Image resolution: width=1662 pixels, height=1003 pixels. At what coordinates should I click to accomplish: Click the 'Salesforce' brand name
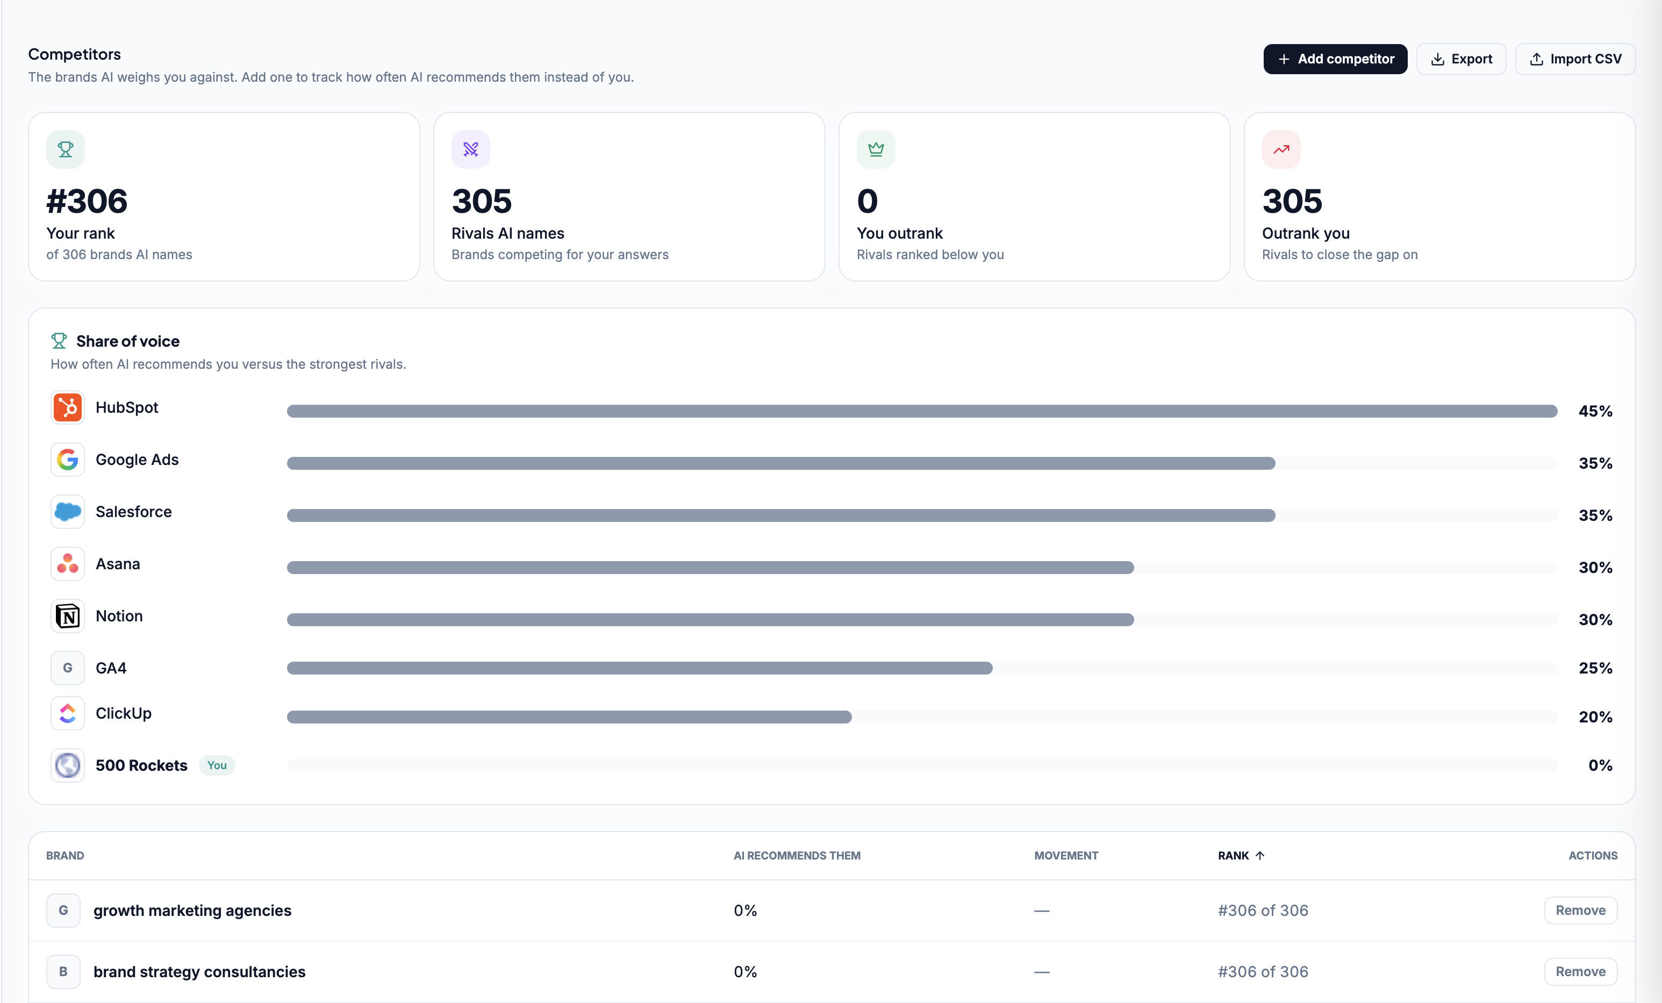[x=133, y=512]
